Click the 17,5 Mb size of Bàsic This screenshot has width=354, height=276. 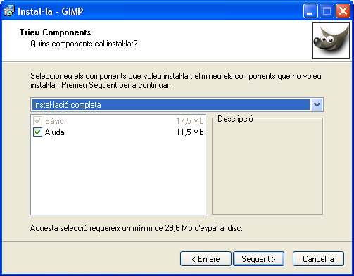[x=190, y=121]
